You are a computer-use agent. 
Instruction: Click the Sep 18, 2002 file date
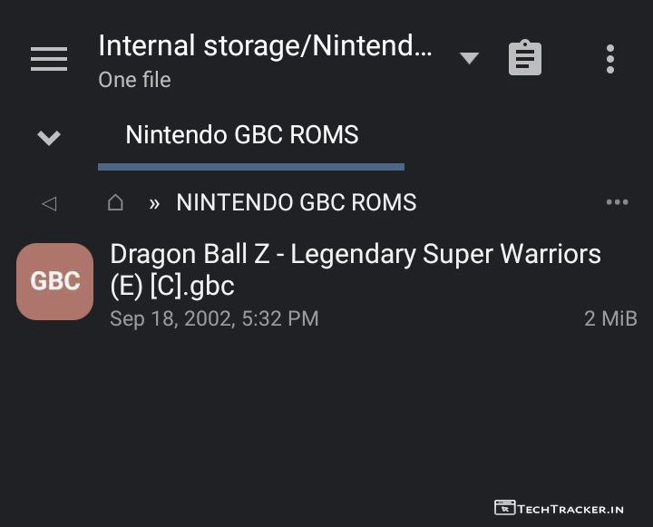[x=214, y=318]
